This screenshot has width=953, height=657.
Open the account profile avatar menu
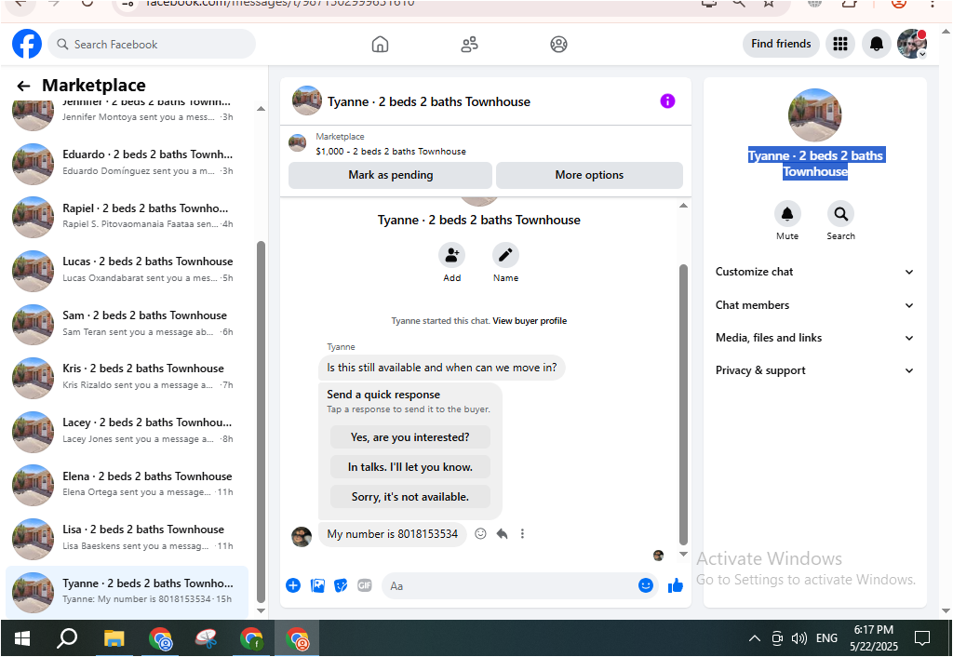[912, 44]
